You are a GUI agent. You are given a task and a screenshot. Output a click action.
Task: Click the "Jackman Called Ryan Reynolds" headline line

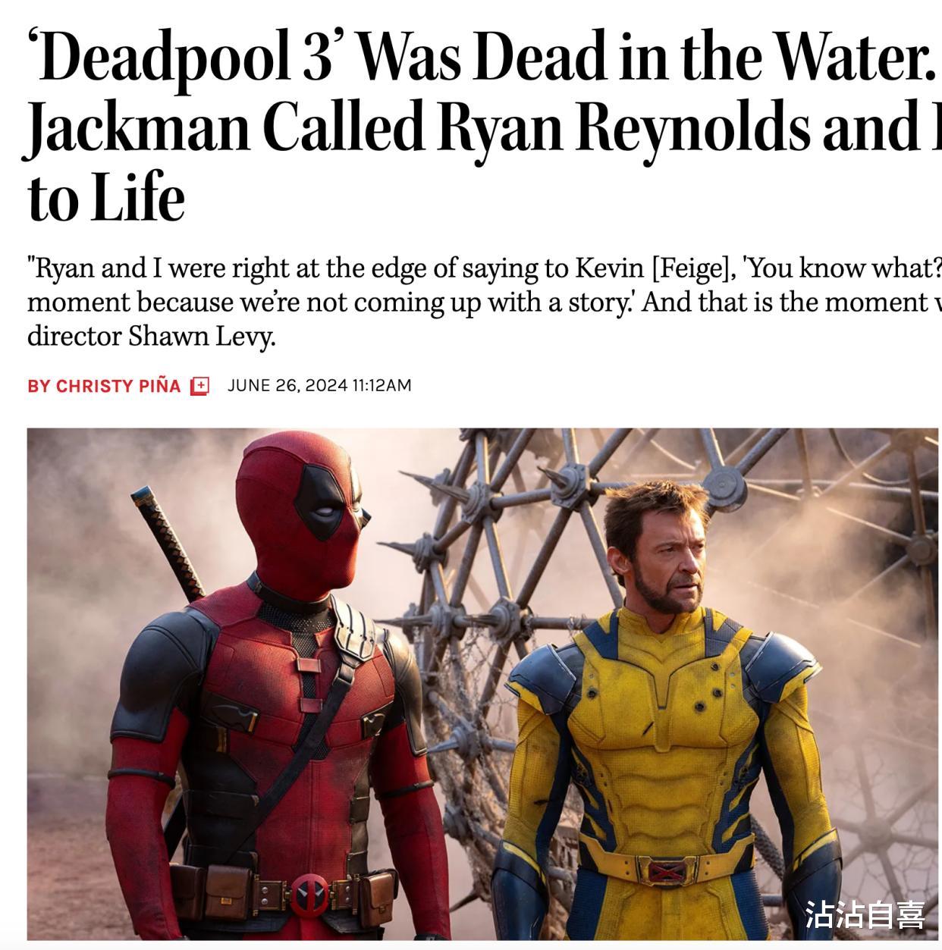482,127
